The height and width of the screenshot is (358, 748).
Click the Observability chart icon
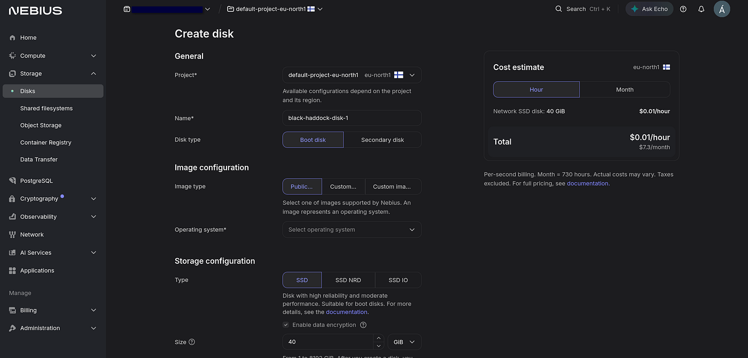pyautogui.click(x=12, y=217)
